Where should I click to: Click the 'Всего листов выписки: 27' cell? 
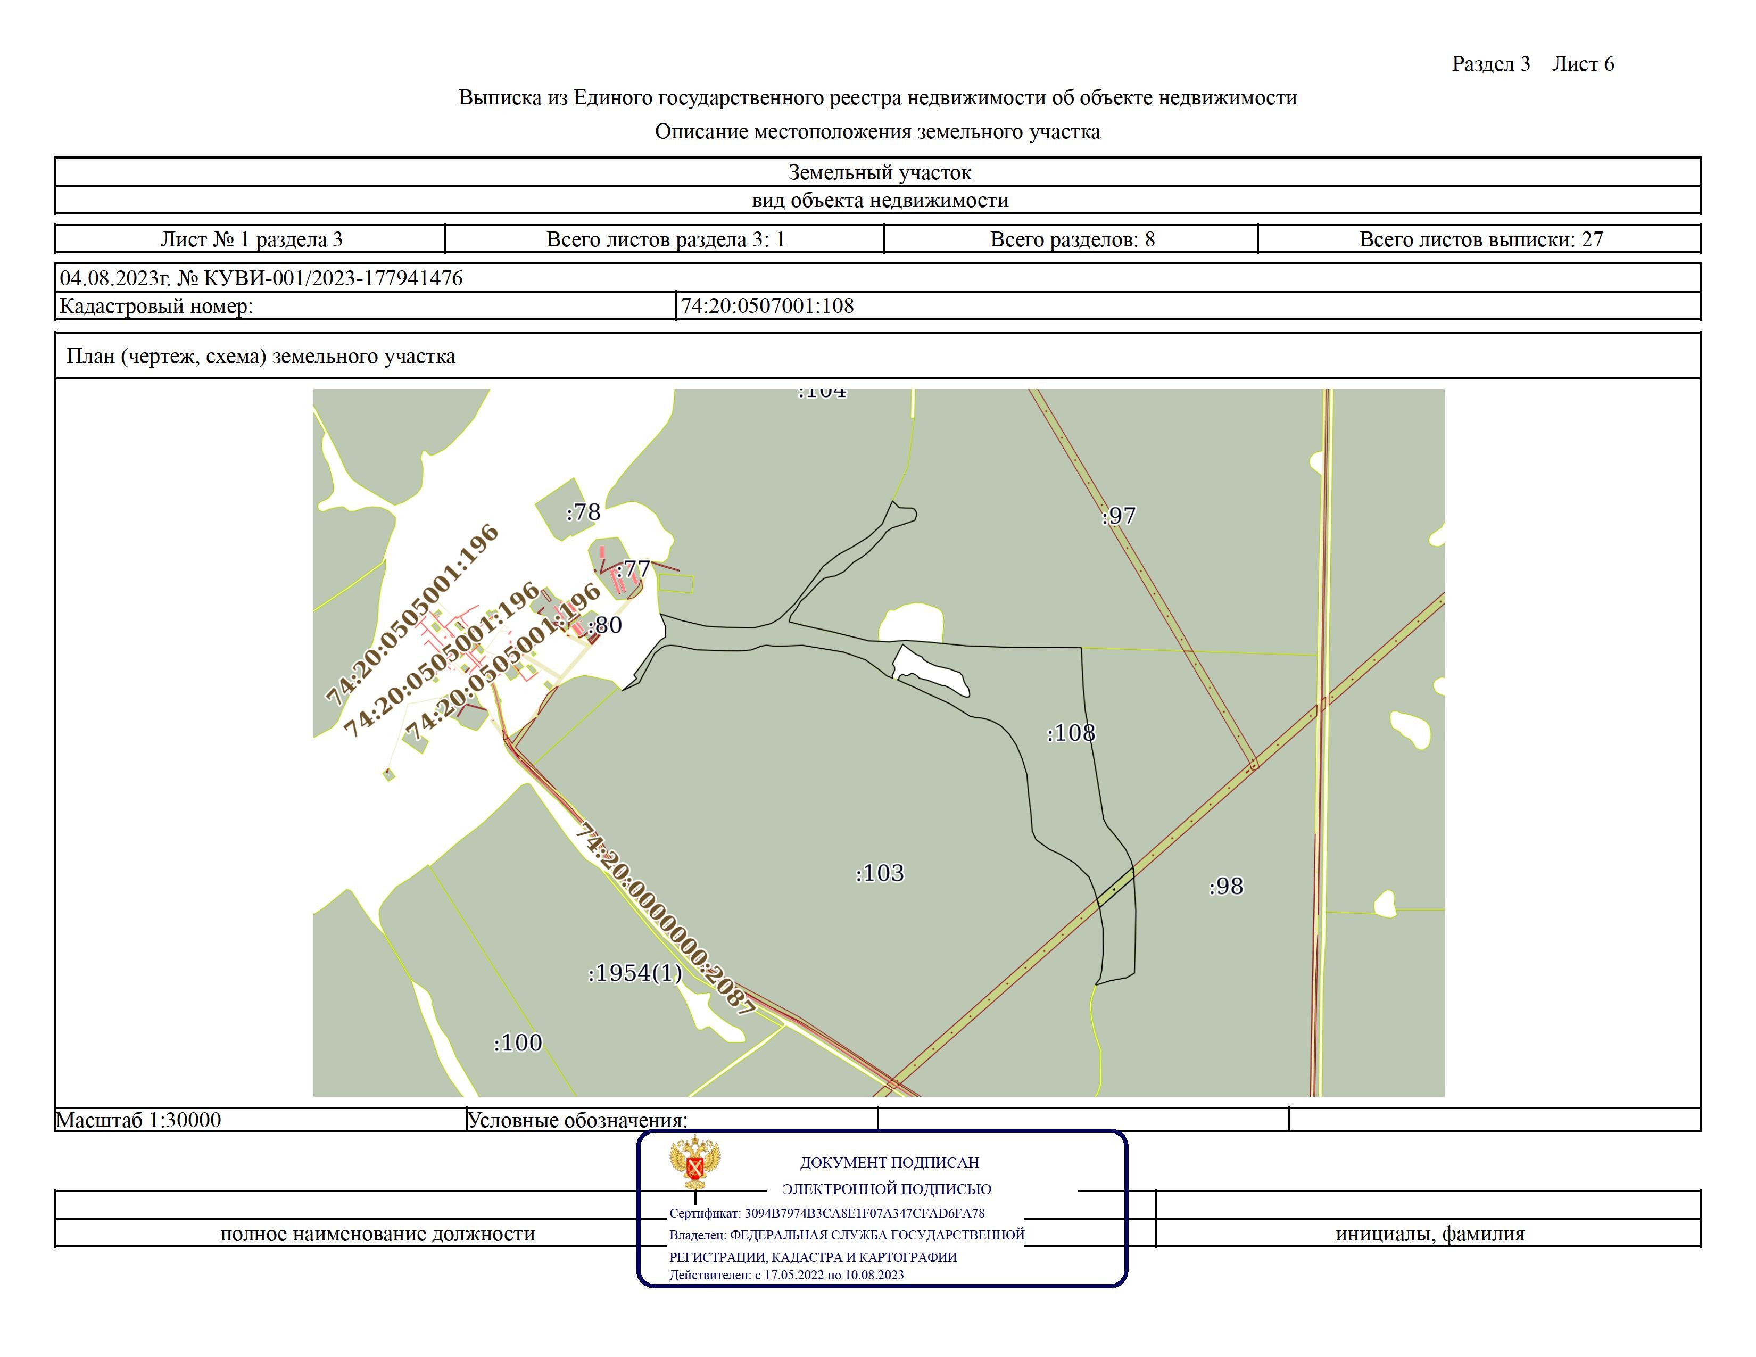(x=1480, y=239)
